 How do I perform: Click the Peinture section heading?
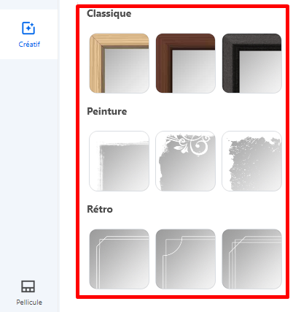pyautogui.click(x=107, y=111)
